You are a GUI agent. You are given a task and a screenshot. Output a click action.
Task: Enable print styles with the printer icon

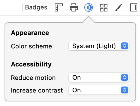[x=74, y=7]
